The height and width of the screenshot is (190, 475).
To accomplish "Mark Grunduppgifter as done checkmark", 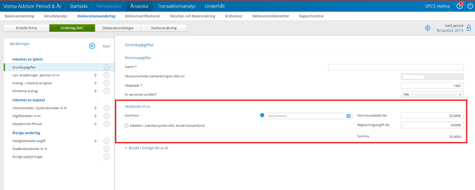I will pyautogui.click(x=106, y=67).
